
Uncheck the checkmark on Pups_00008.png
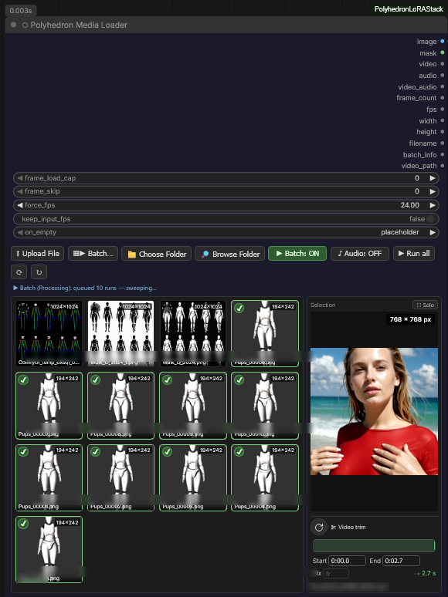tap(95, 380)
